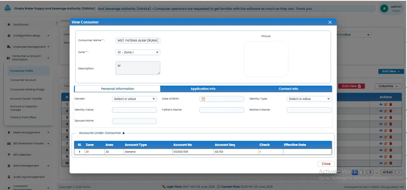407x190 pixels.
Task: Edit row 3 with the pencil icon
Action: (x=386, y=117)
